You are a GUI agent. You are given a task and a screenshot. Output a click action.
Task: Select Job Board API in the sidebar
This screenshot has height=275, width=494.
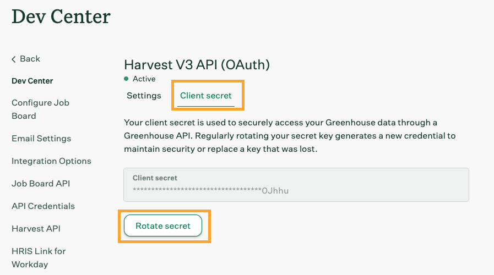pos(41,184)
